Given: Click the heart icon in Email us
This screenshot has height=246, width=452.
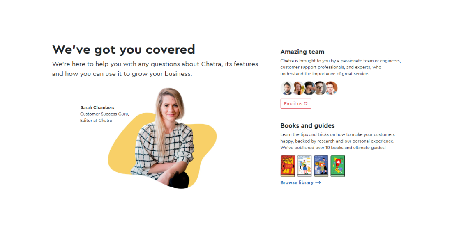Looking at the screenshot, I should (x=306, y=104).
